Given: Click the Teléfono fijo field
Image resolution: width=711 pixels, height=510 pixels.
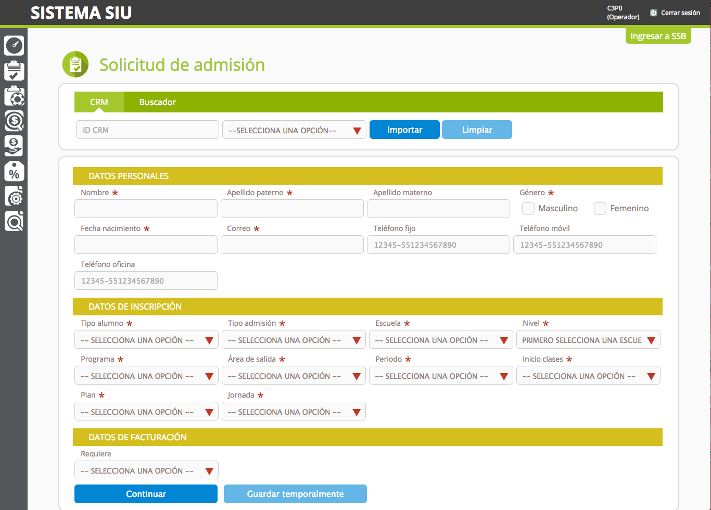Looking at the screenshot, I should click(438, 245).
